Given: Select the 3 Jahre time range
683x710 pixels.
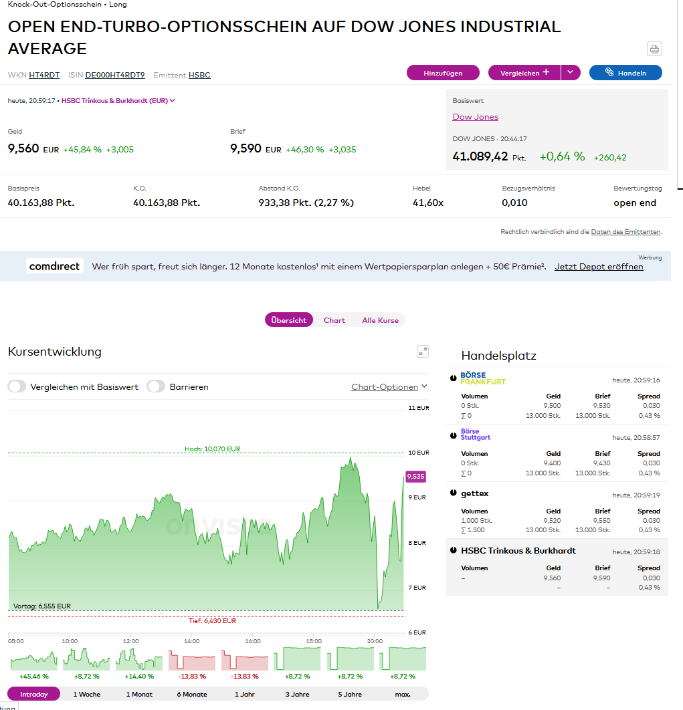Looking at the screenshot, I should tap(297, 694).
